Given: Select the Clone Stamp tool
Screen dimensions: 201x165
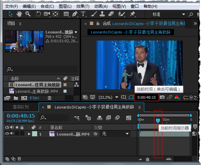Looking at the screenshot, I should tap(102, 14).
